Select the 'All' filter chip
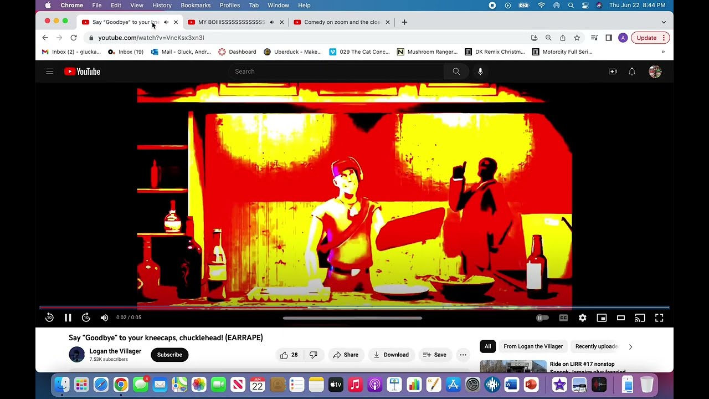Image resolution: width=709 pixels, height=399 pixels. click(x=487, y=346)
